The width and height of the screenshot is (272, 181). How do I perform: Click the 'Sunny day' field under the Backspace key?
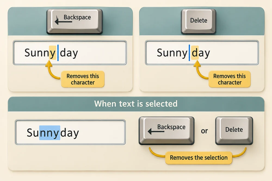pos(70,53)
